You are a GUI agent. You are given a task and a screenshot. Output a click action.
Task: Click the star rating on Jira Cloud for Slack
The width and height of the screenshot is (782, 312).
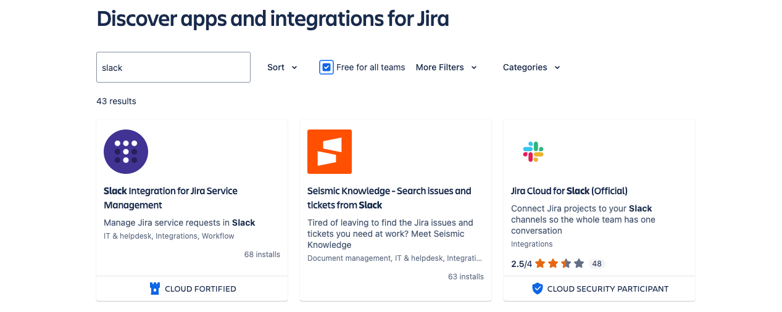tap(559, 264)
